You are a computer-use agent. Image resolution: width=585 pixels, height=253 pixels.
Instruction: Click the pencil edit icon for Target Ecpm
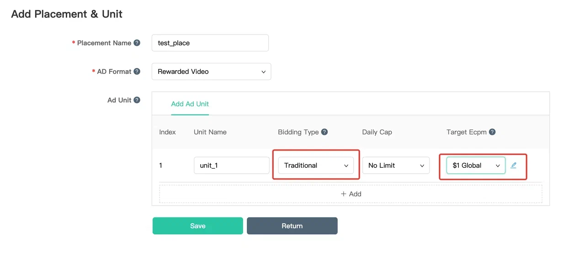tap(513, 165)
